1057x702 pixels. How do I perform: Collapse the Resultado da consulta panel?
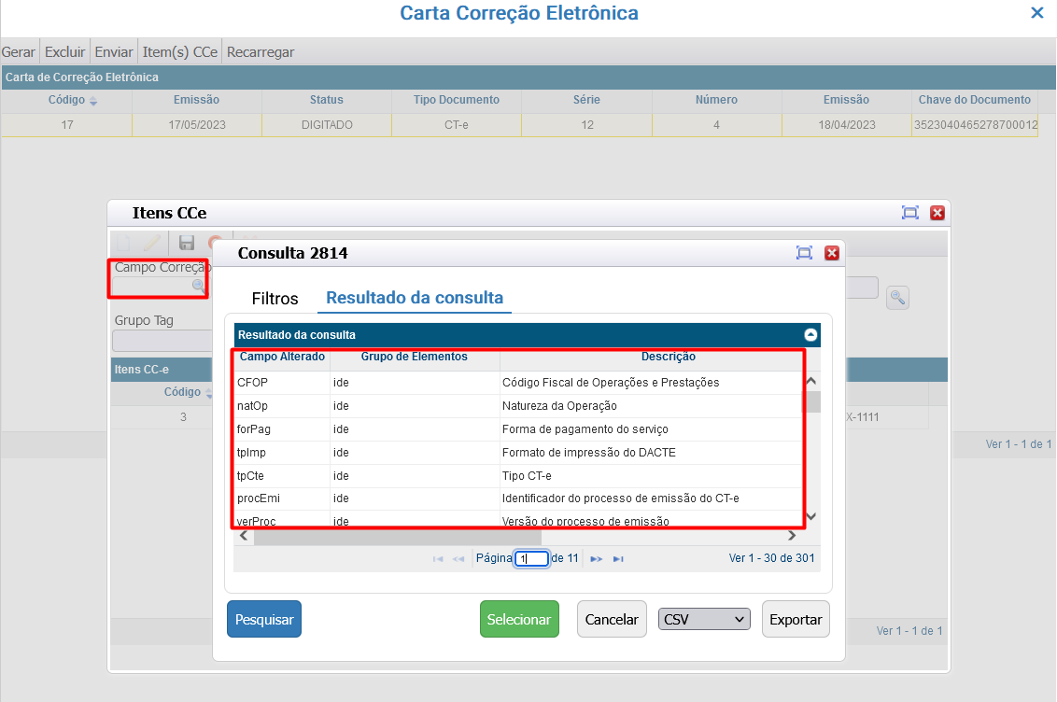click(810, 334)
